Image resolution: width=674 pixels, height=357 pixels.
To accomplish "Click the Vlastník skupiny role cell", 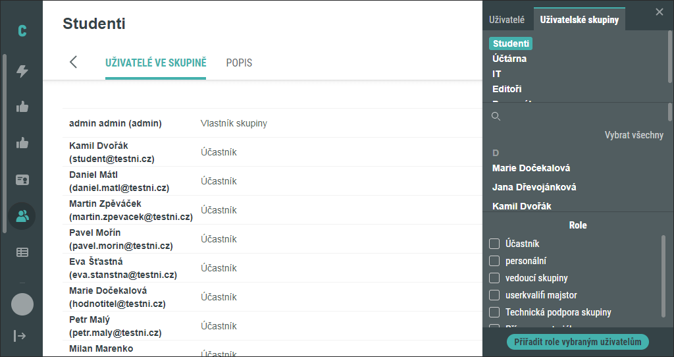I will (x=234, y=123).
